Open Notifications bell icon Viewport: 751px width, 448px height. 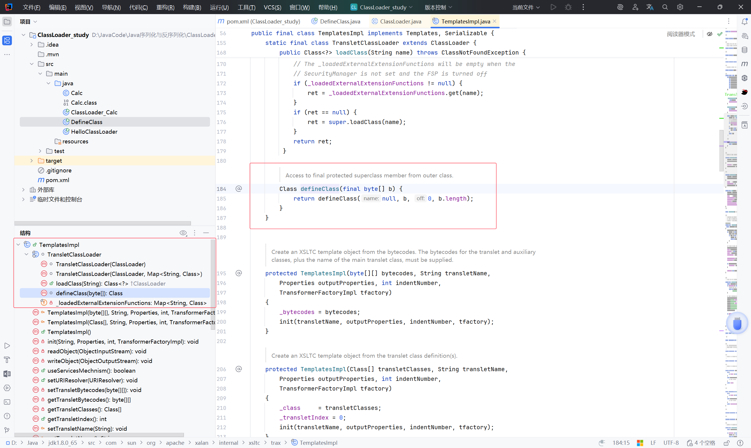(744, 21)
